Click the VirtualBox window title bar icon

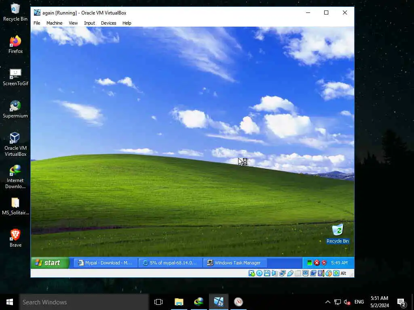tap(37, 13)
